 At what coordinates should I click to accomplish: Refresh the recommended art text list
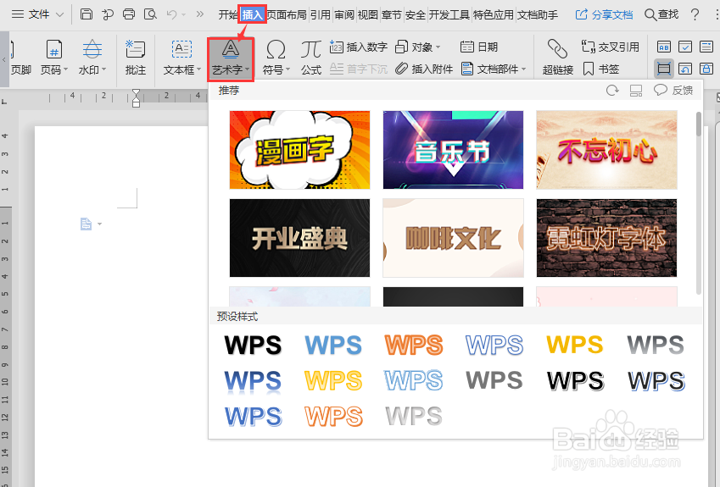click(x=612, y=91)
